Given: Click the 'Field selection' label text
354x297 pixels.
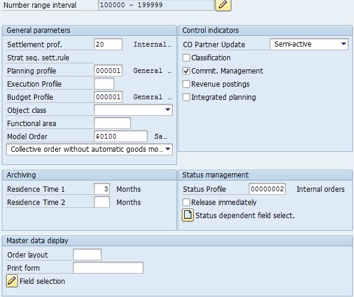Looking at the screenshot, I should pos(42,281).
